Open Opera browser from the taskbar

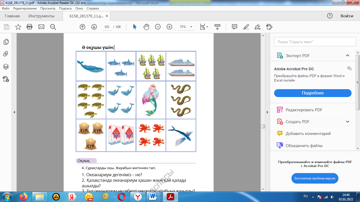point(121,196)
